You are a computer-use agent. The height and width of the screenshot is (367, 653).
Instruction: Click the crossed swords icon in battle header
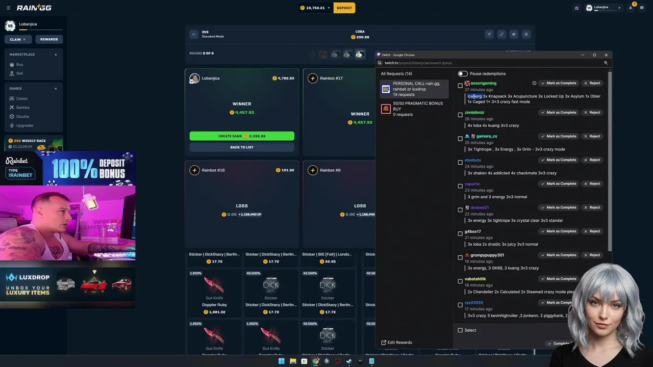click(x=489, y=34)
